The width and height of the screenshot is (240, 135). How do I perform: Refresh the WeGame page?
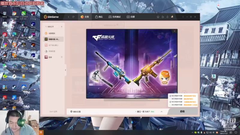click(x=73, y=17)
